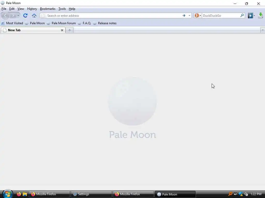Open a new tab with the plus button
The width and height of the screenshot is (265, 198).
69,30
